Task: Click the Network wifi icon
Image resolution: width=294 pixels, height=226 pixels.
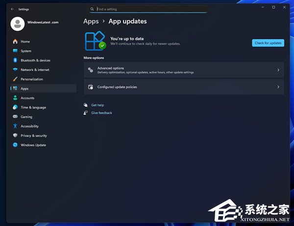Action: tap(15, 69)
